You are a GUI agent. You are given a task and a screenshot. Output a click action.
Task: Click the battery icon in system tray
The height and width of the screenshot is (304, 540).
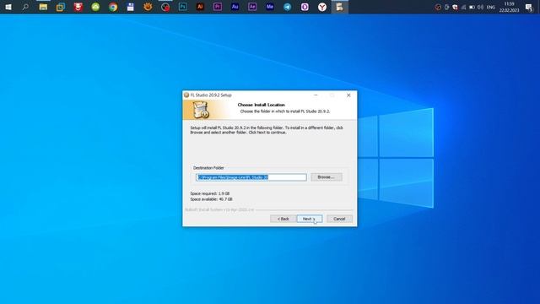[x=472, y=8]
